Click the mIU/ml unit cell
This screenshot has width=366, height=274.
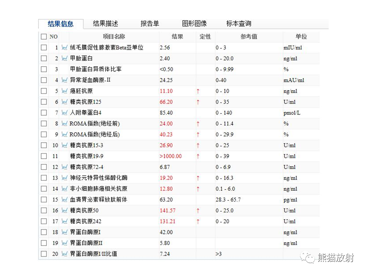pyautogui.click(x=293, y=48)
